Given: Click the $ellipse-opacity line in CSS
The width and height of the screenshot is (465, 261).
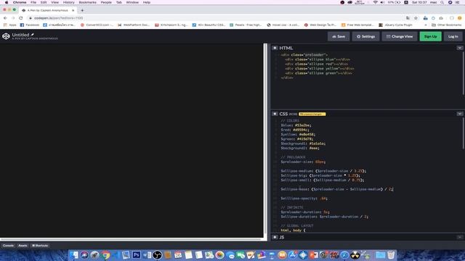Looking at the screenshot, I should pyautogui.click(x=304, y=198).
